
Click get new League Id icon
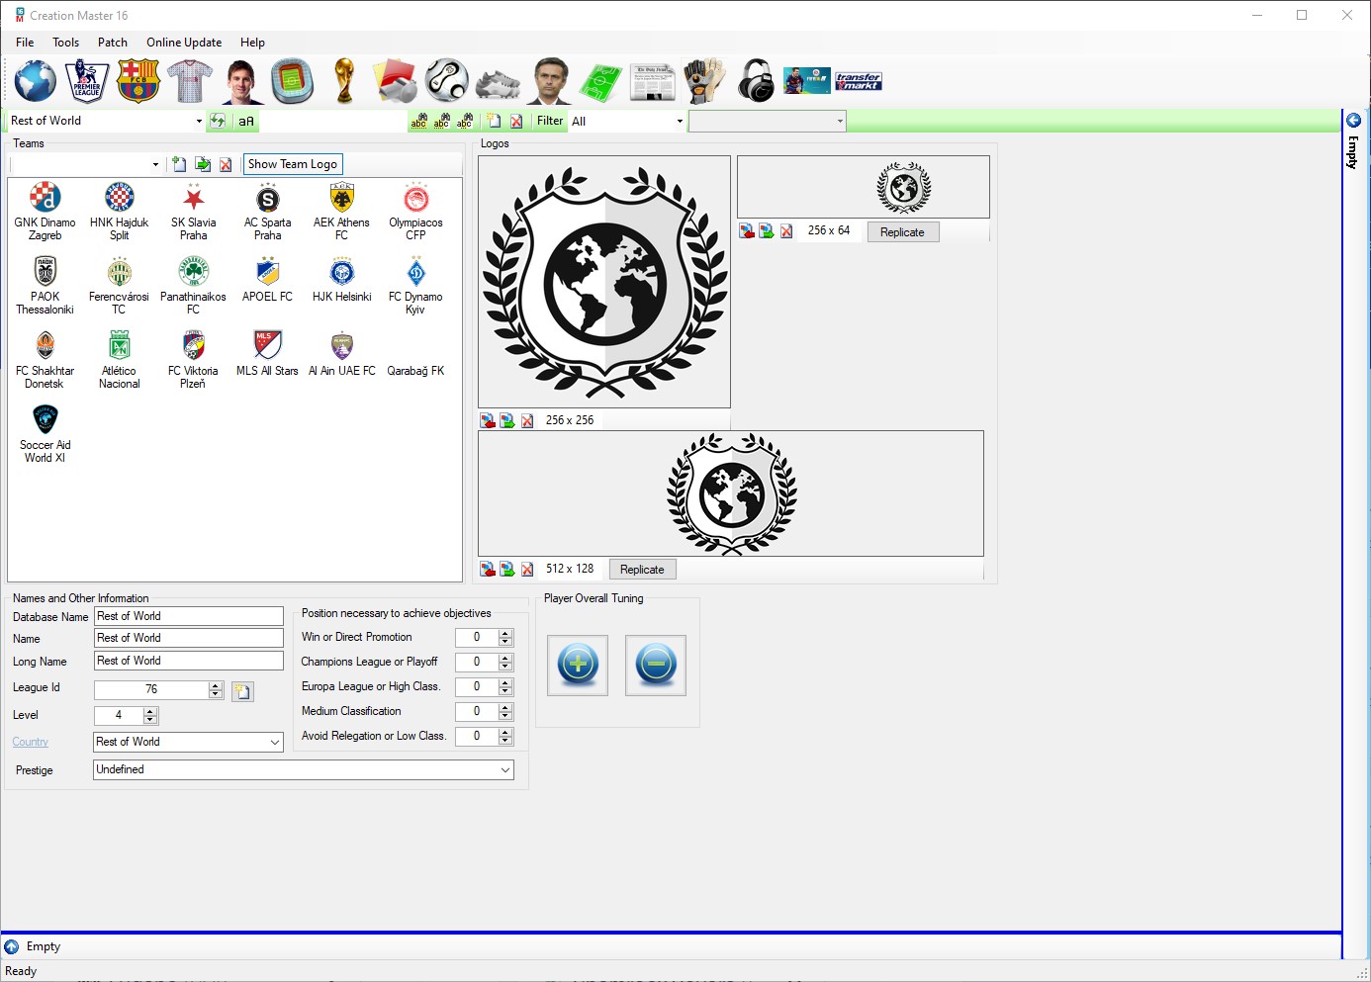click(242, 691)
